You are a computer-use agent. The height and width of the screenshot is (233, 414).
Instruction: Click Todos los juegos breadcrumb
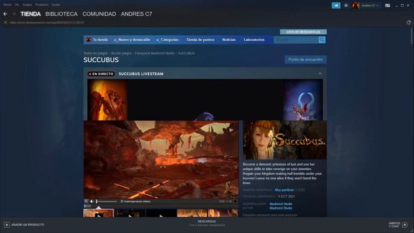96,53
